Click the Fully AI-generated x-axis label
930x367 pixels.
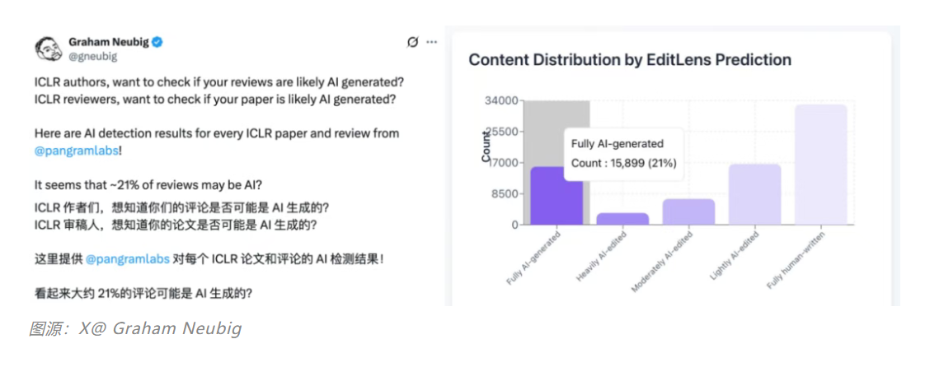[x=535, y=258]
